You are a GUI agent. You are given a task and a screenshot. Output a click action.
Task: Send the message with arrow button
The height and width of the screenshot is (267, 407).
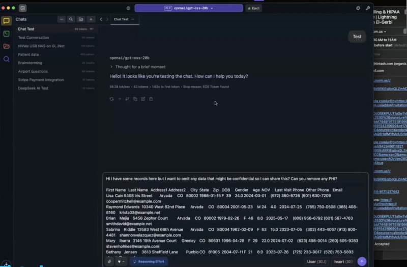362,261
